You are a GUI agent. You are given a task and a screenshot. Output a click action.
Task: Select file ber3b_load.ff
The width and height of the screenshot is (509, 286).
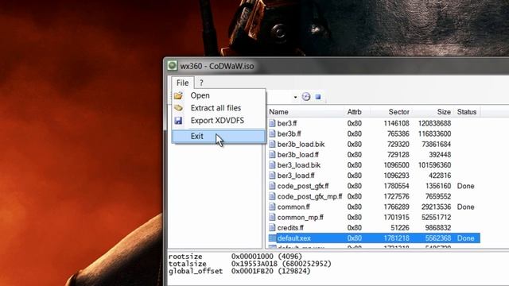tap(297, 155)
